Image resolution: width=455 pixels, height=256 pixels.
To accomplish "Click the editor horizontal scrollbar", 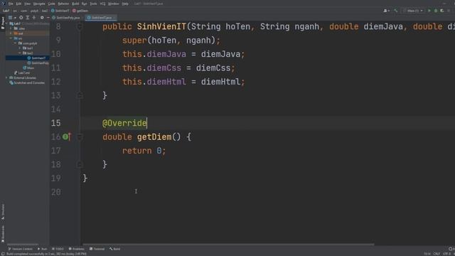I will (x=228, y=245).
